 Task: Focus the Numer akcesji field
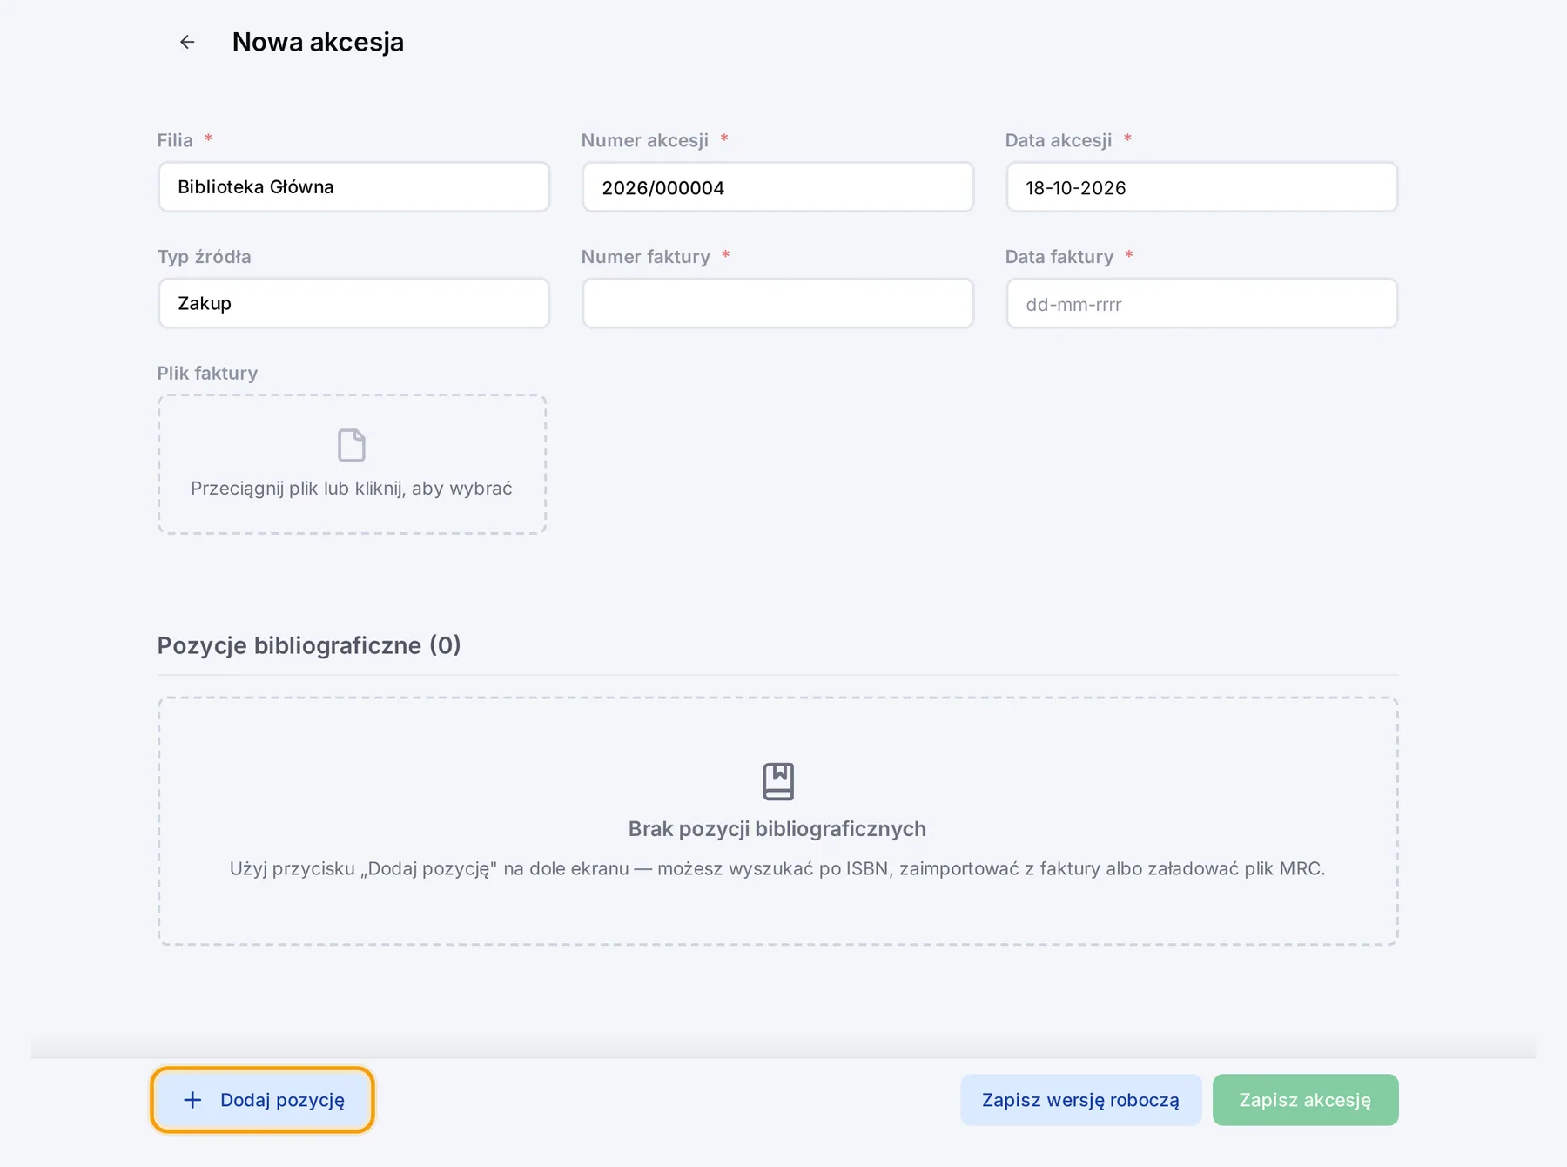(777, 186)
